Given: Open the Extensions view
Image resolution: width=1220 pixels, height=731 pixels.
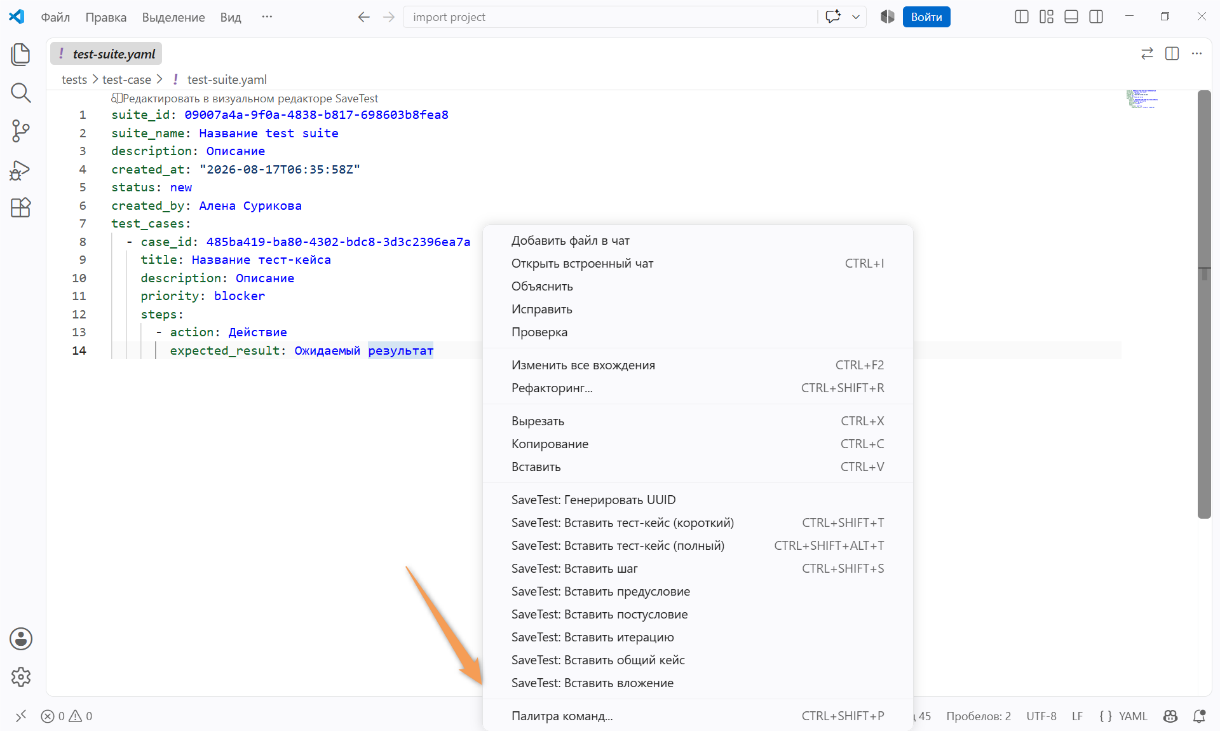Looking at the screenshot, I should click(21, 207).
